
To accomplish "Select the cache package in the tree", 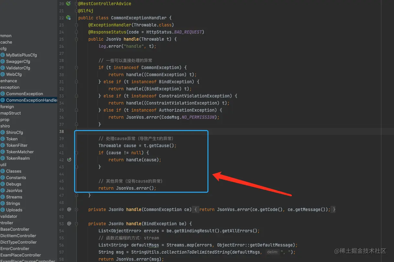I will [x=6, y=42].
